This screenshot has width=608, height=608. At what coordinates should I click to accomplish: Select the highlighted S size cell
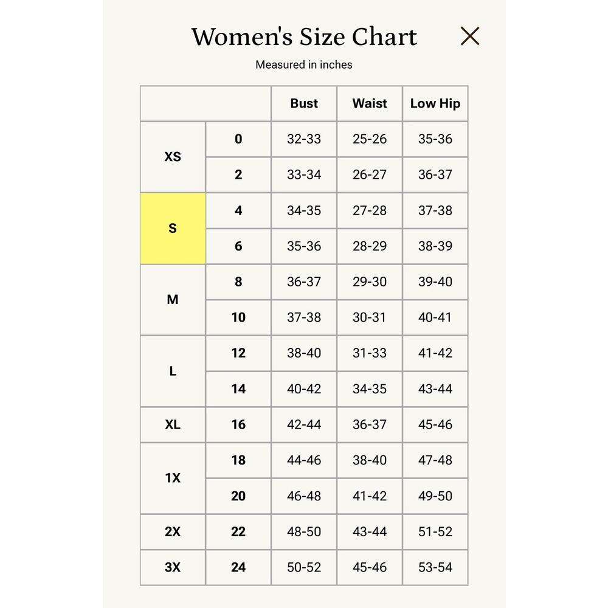click(x=173, y=229)
